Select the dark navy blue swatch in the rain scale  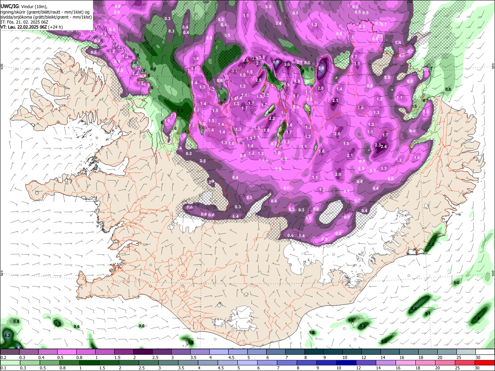(345, 363)
